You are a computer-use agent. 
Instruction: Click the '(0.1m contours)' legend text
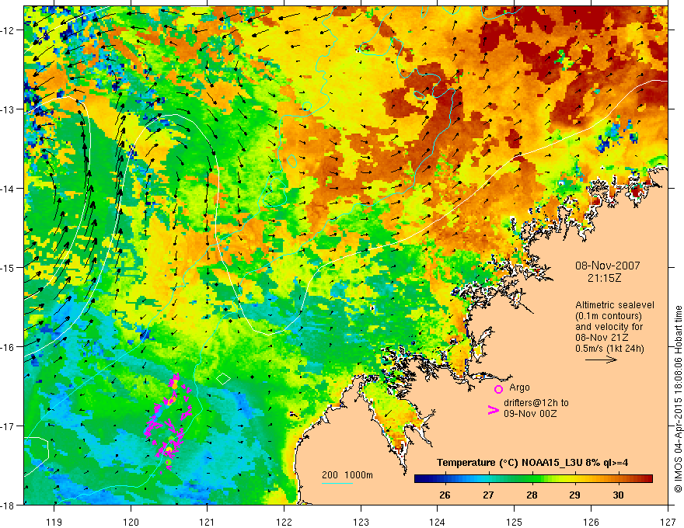609,316
